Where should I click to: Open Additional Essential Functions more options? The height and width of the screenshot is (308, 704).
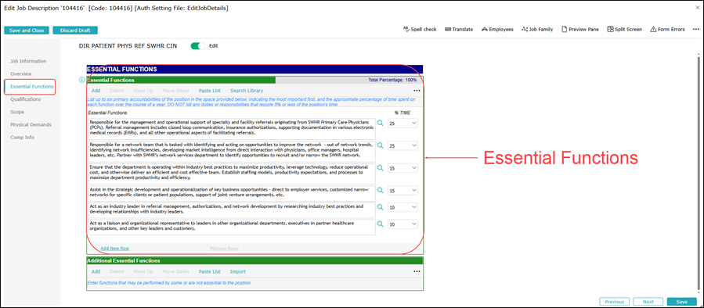[x=417, y=272]
